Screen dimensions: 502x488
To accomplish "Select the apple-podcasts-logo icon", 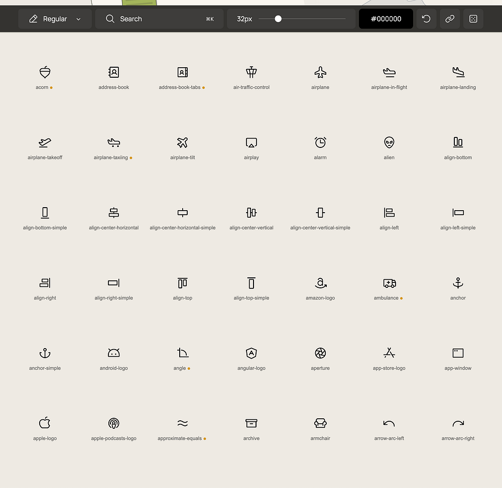I will (113, 423).
